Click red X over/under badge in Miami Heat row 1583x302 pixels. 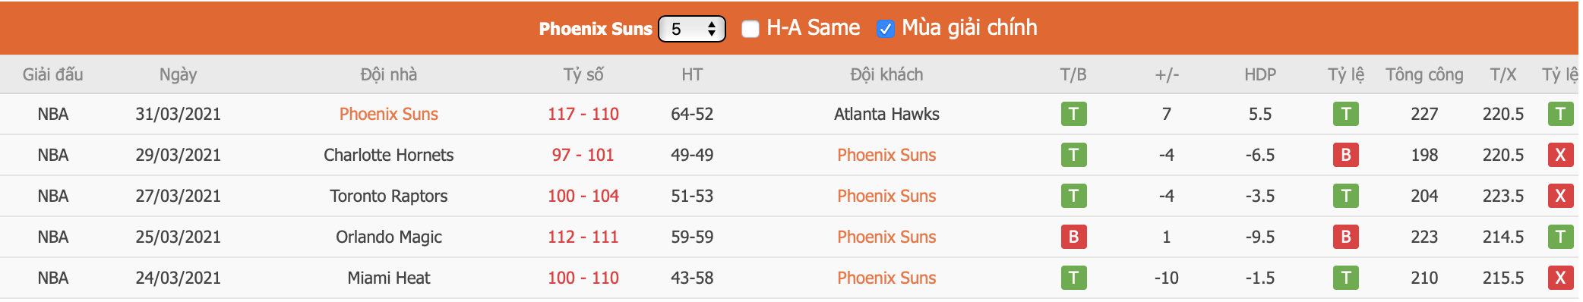coord(1560,278)
